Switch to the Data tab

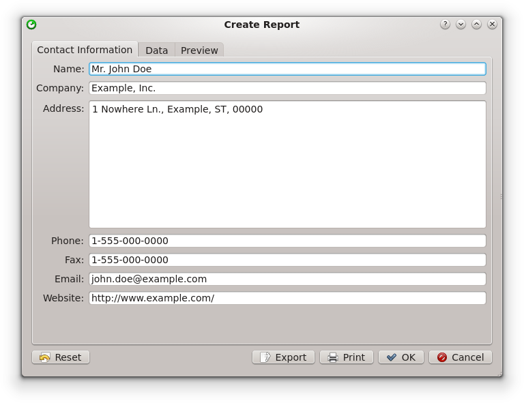156,50
